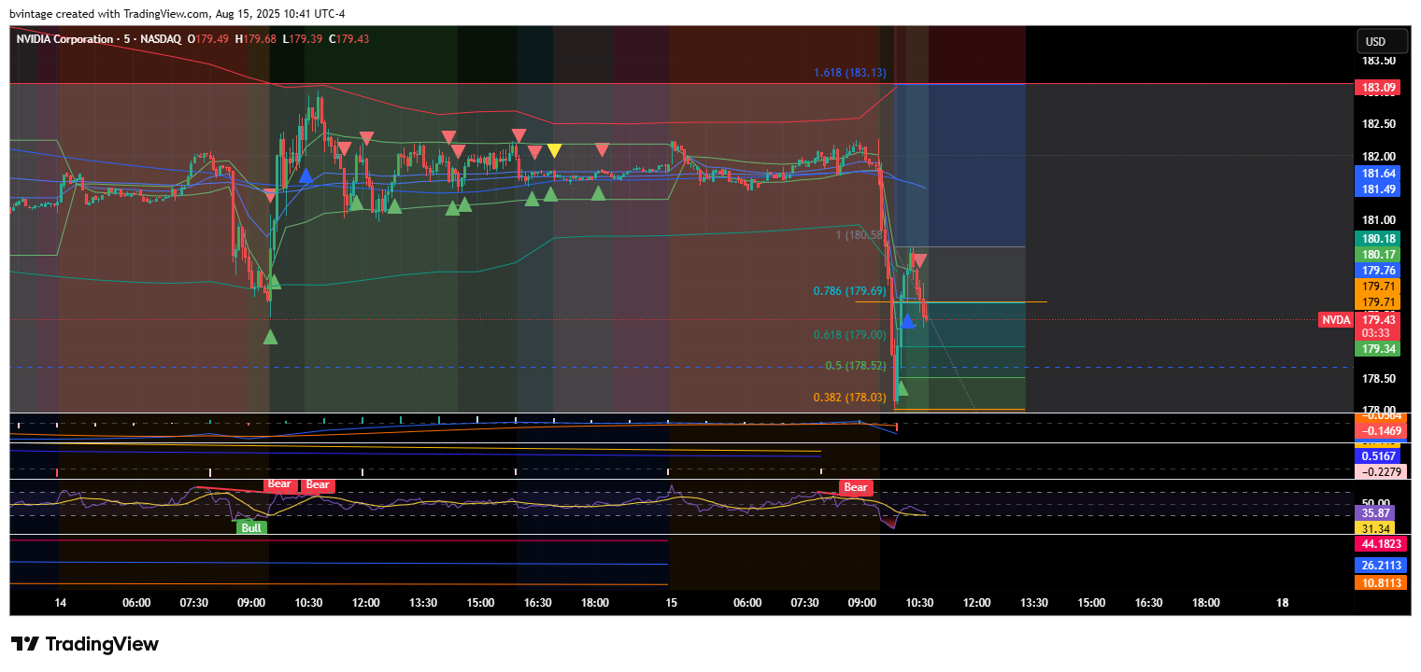Select the 1 (180.58) Fibonacci level label
Screen dimensions: 1421x672
click(x=860, y=235)
